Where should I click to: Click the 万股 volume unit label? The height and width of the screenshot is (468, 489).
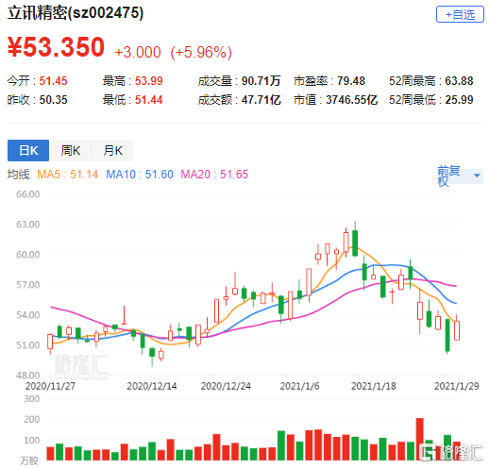click(x=29, y=460)
